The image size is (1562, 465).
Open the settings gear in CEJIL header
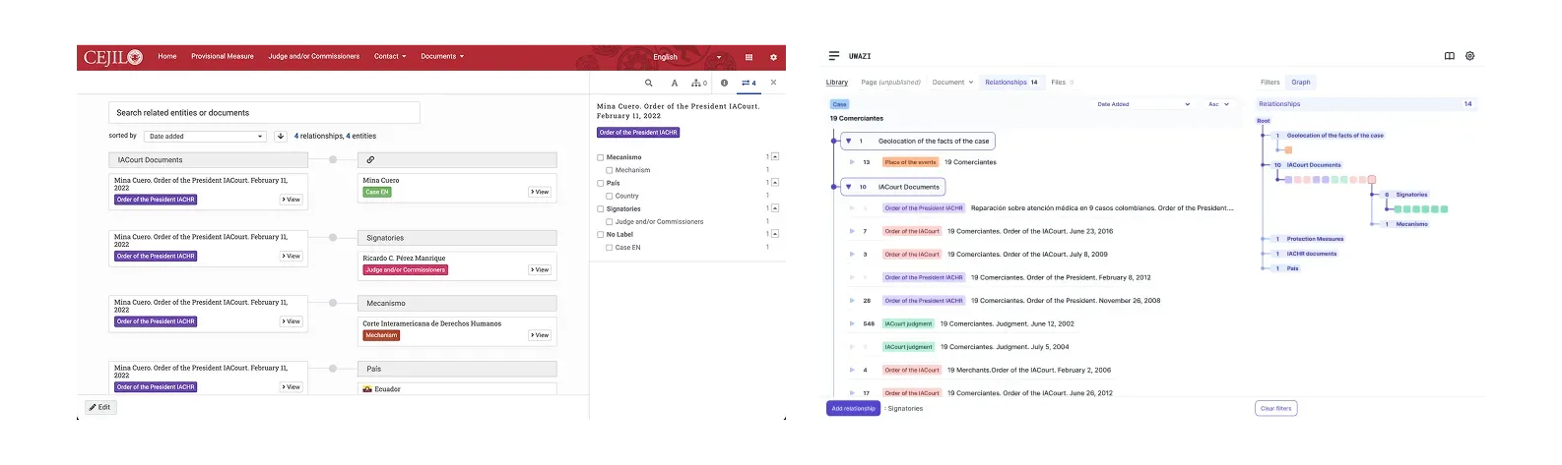click(x=773, y=57)
